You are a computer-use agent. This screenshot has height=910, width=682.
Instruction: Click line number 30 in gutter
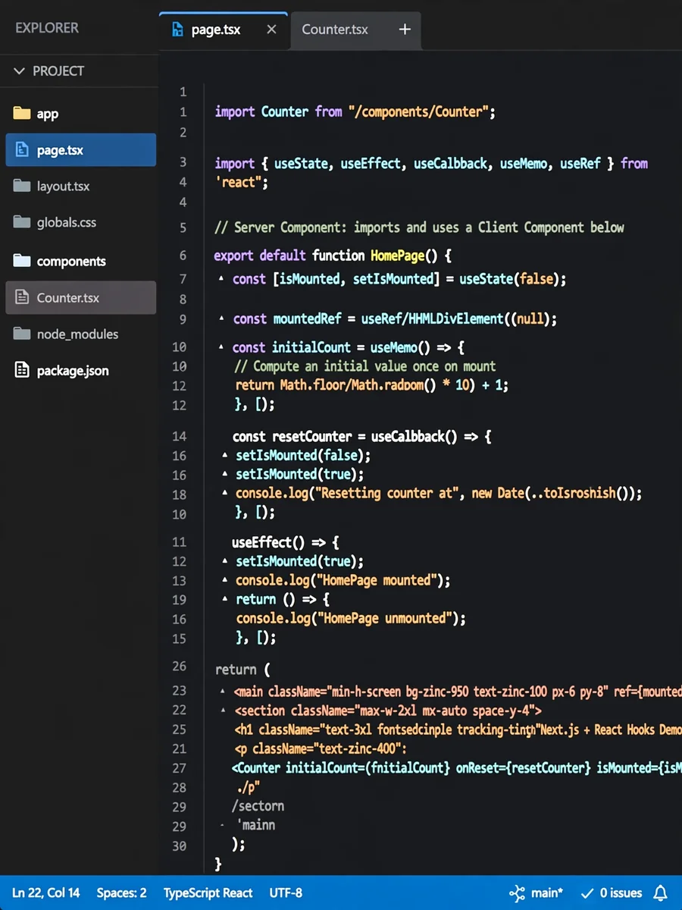(x=180, y=846)
